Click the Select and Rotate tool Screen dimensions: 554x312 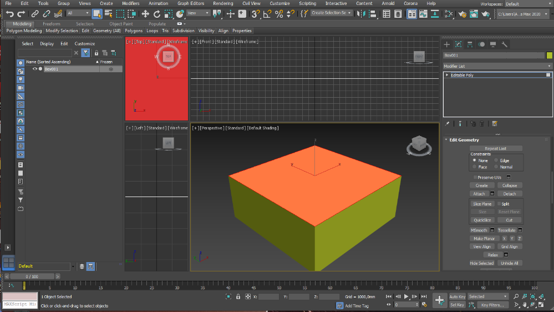coord(157,13)
